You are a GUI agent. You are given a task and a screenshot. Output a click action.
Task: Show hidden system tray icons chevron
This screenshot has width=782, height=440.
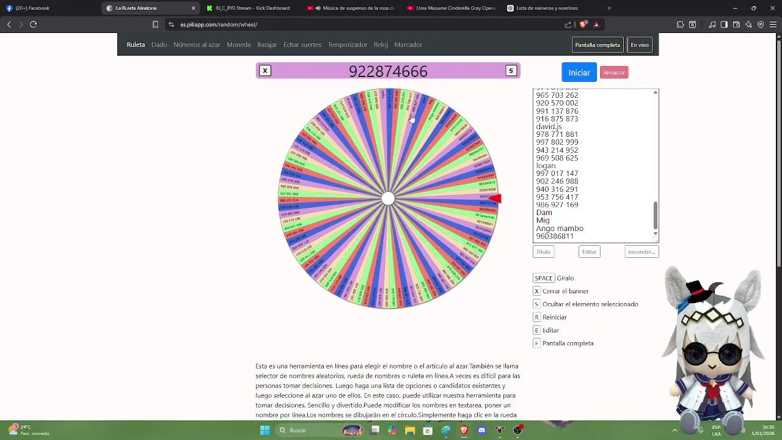coord(674,430)
